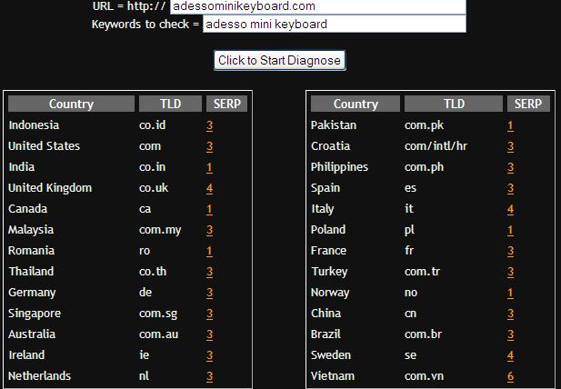Select the Croatia country cell
This screenshot has width=561, height=389.
click(330, 145)
